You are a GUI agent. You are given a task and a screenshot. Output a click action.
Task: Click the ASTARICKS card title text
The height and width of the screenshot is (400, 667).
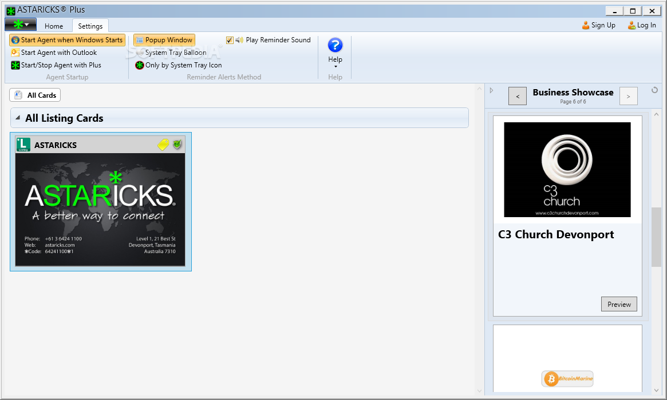click(56, 145)
